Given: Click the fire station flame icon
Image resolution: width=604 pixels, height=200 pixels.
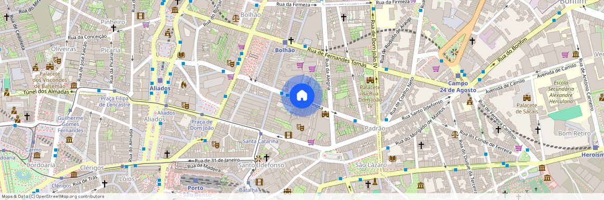Looking at the screenshot, I should click(x=183, y=84).
